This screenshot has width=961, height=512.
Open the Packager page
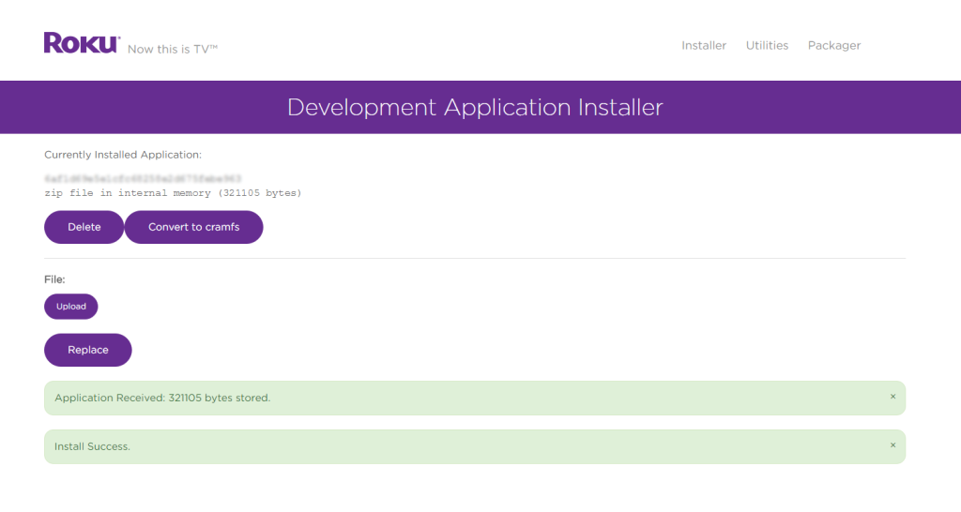pos(833,45)
